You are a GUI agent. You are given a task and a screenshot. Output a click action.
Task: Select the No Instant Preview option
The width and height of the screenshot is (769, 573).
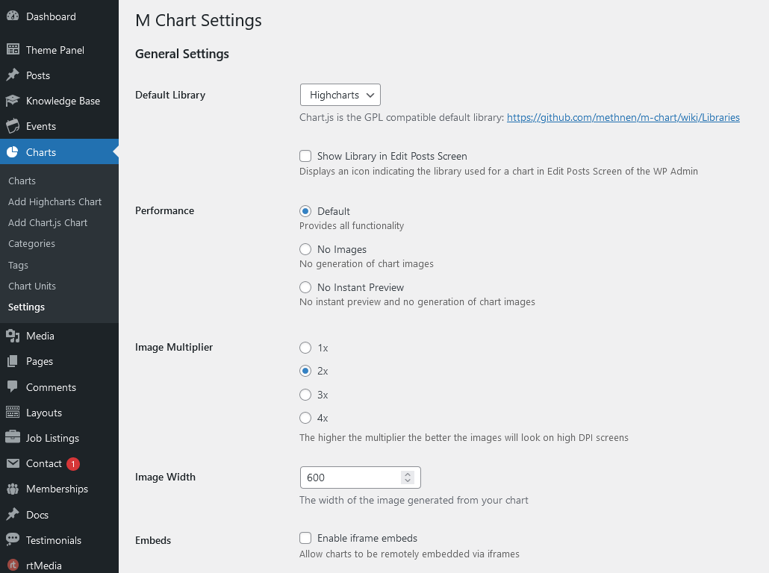tap(305, 287)
